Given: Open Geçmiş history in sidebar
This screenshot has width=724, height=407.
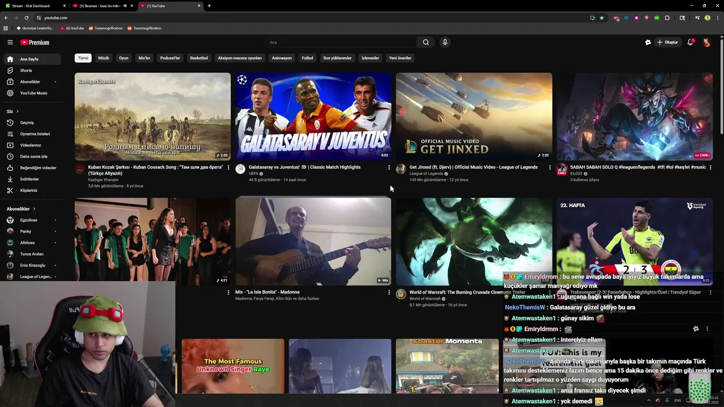Looking at the screenshot, I should (33, 123).
